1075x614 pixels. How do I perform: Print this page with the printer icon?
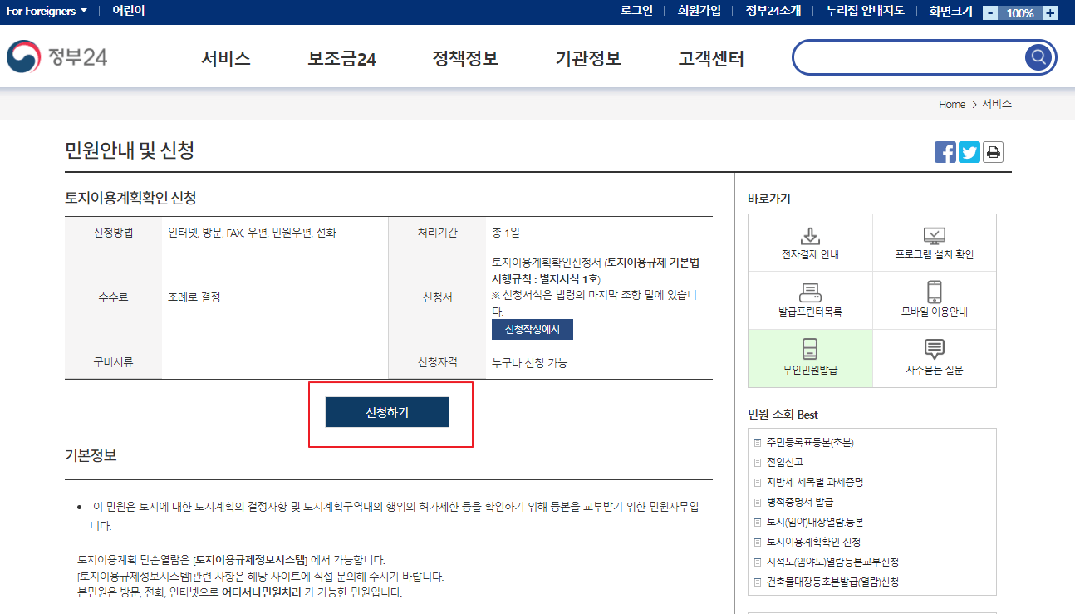click(x=993, y=152)
